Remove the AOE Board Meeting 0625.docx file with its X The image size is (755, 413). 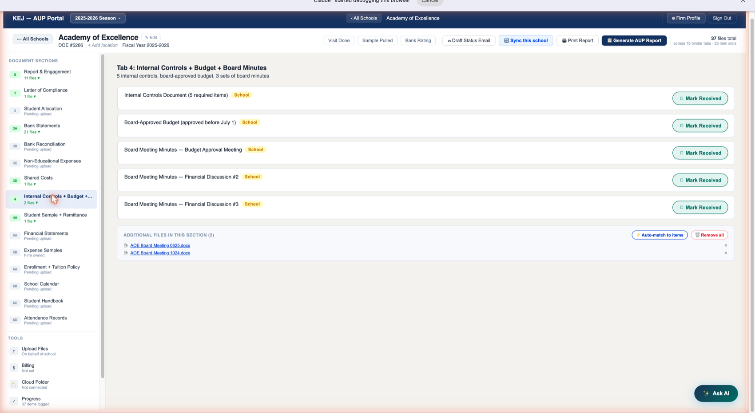click(726, 245)
